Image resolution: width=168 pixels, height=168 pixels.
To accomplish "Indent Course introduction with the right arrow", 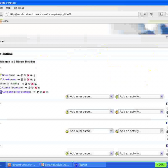I will [26, 88].
